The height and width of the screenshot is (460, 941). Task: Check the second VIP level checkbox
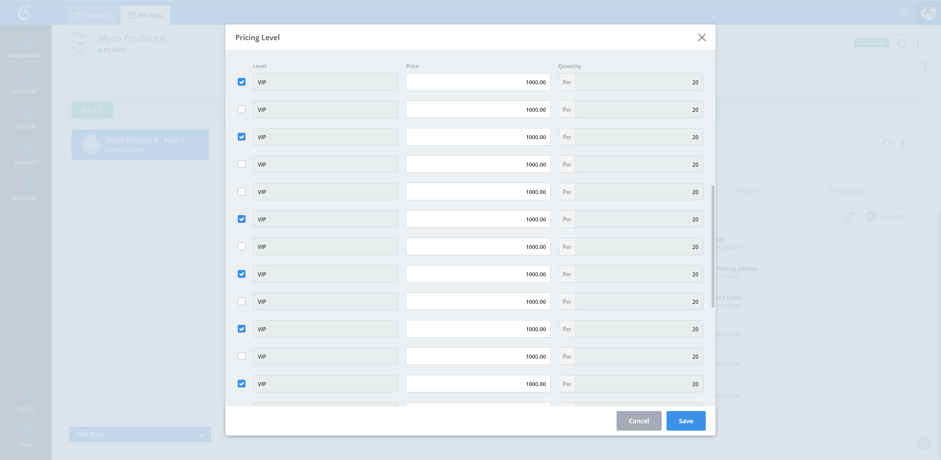[242, 109]
